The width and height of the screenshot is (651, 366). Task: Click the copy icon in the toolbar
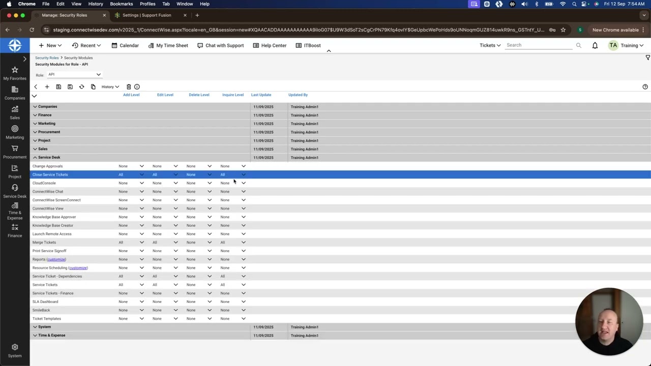pos(93,87)
